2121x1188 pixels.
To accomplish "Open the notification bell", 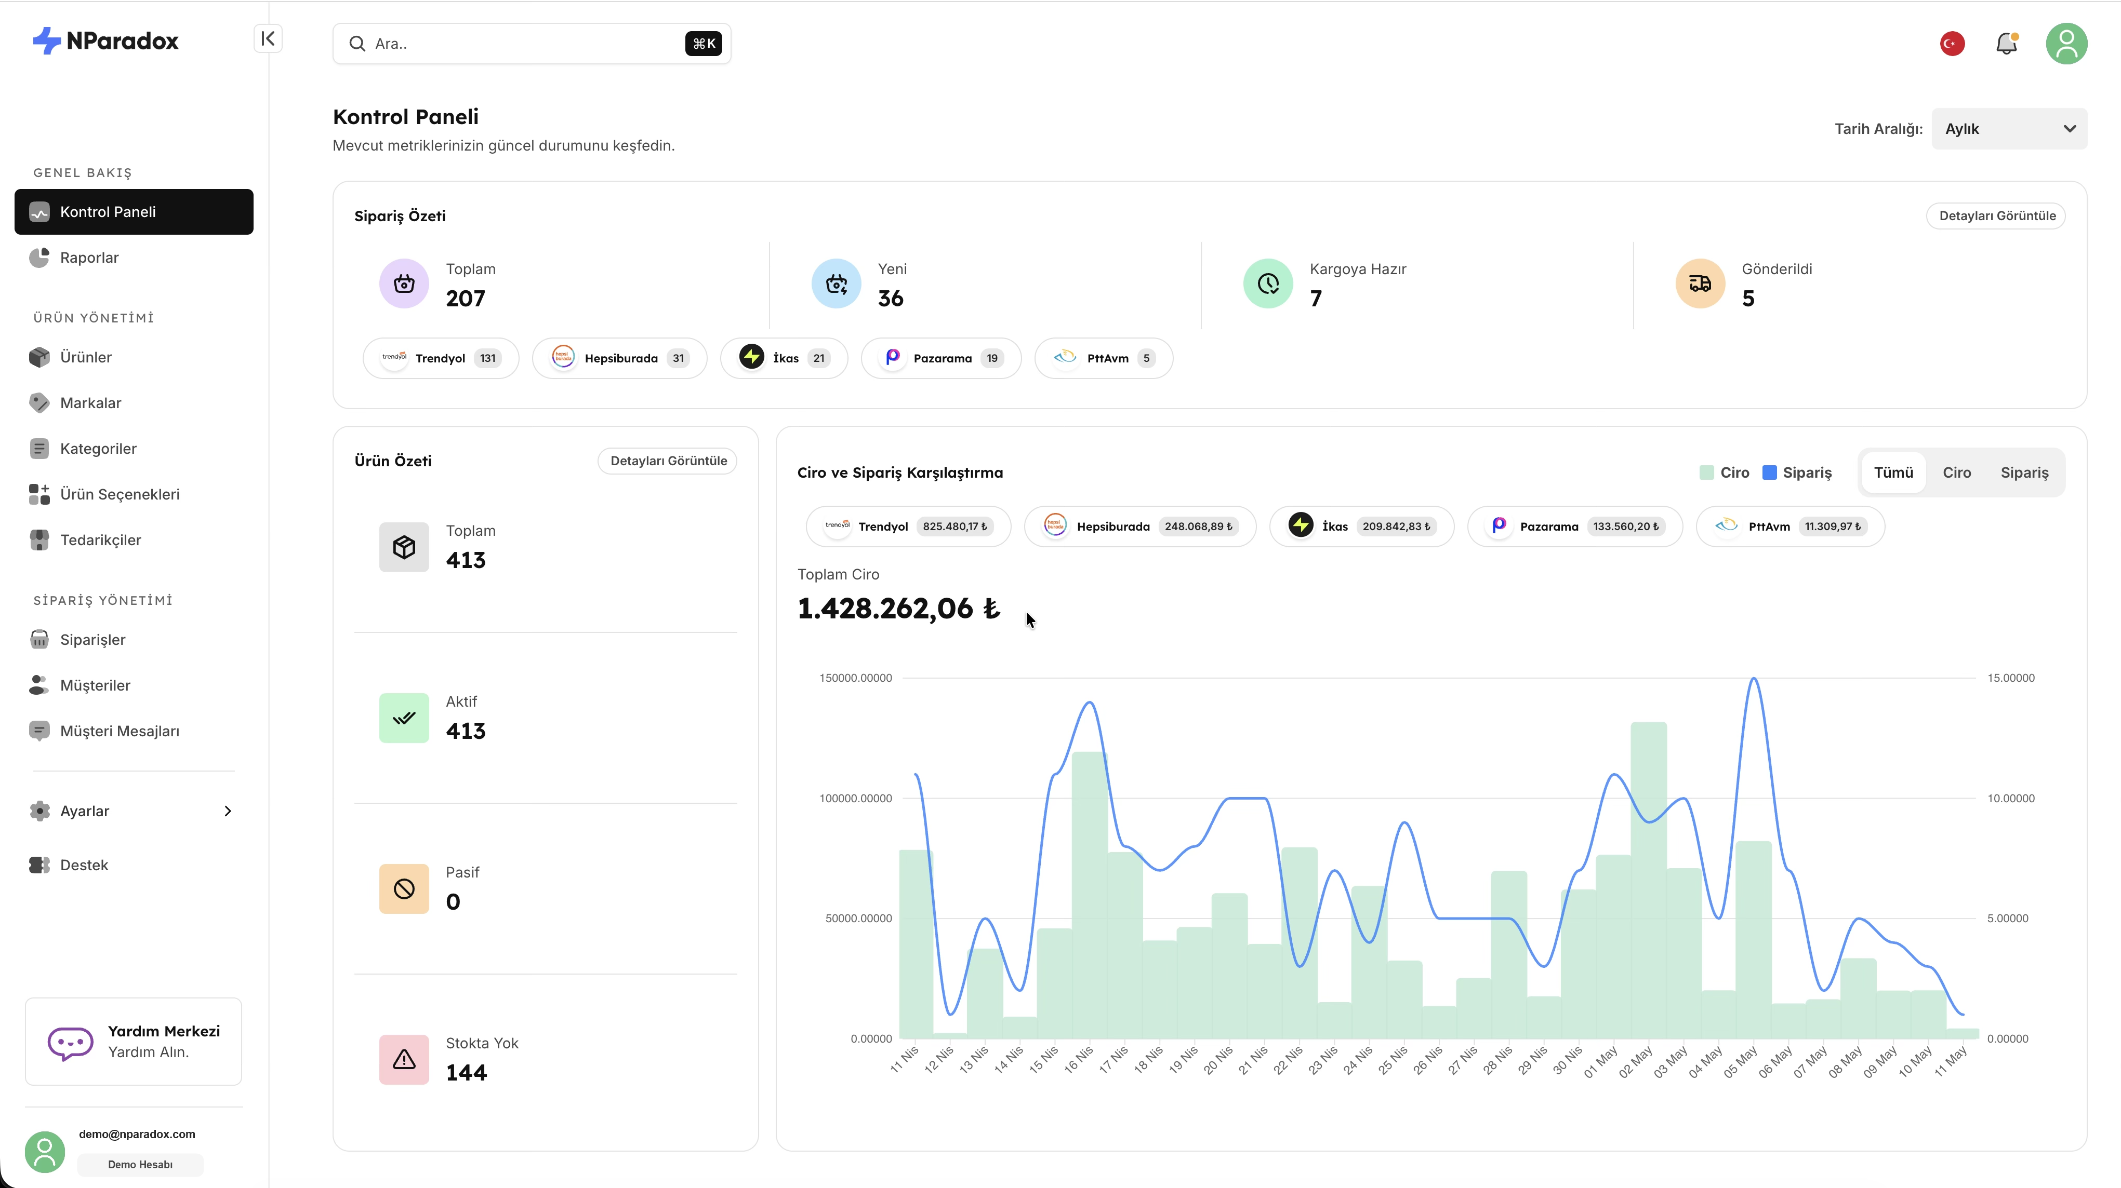I will pyautogui.click(x=2007, y=44).
